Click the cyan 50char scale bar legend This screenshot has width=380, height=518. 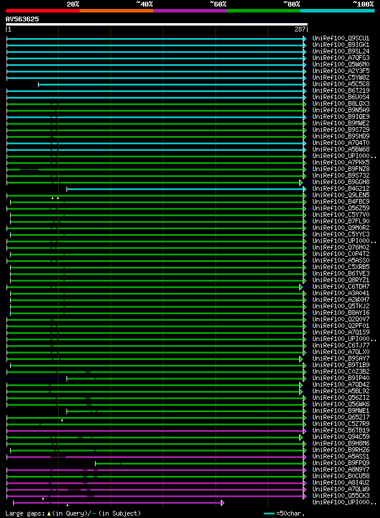point(269,514)
